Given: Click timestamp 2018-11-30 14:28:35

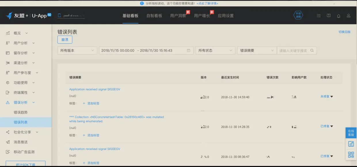Looking at the screenshot, I should [235, 127].
